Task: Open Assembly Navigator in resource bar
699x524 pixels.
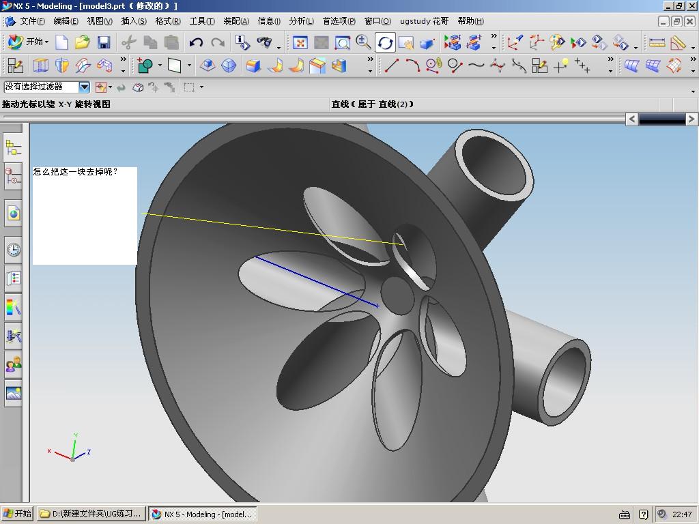Action: [14, 148]
